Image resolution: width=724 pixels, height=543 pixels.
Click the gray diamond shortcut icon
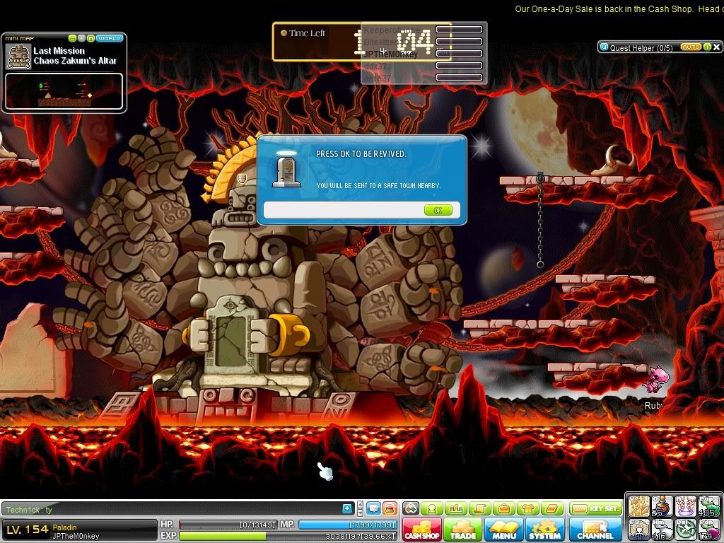[x=411, y=509]
